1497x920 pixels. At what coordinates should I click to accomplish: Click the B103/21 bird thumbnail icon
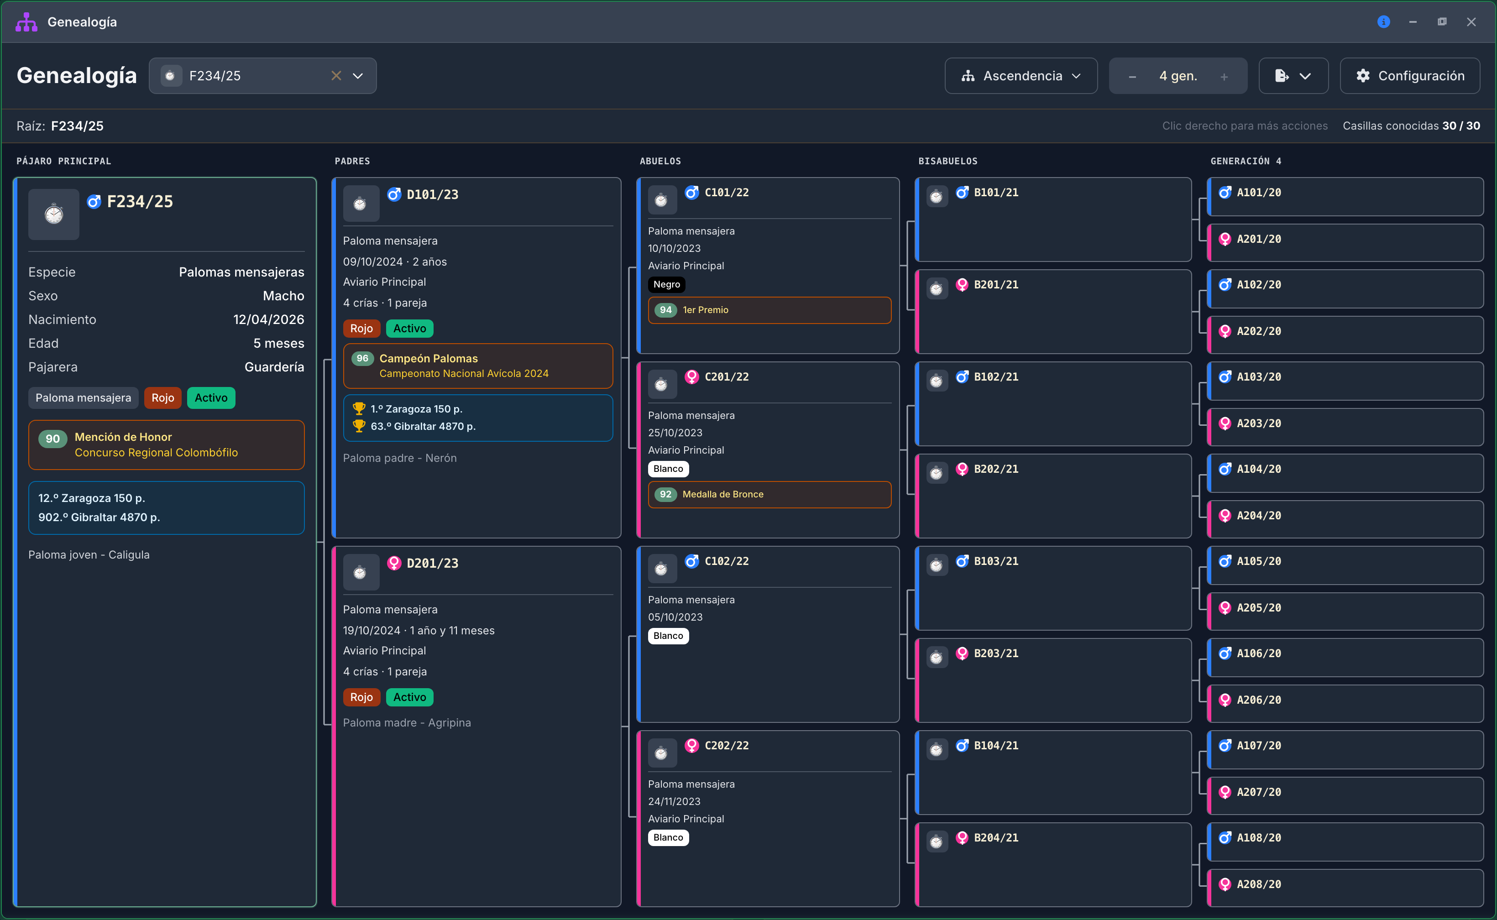[937, 565]
